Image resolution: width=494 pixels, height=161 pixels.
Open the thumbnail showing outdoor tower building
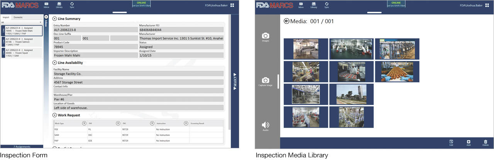[x=351, y=94]
